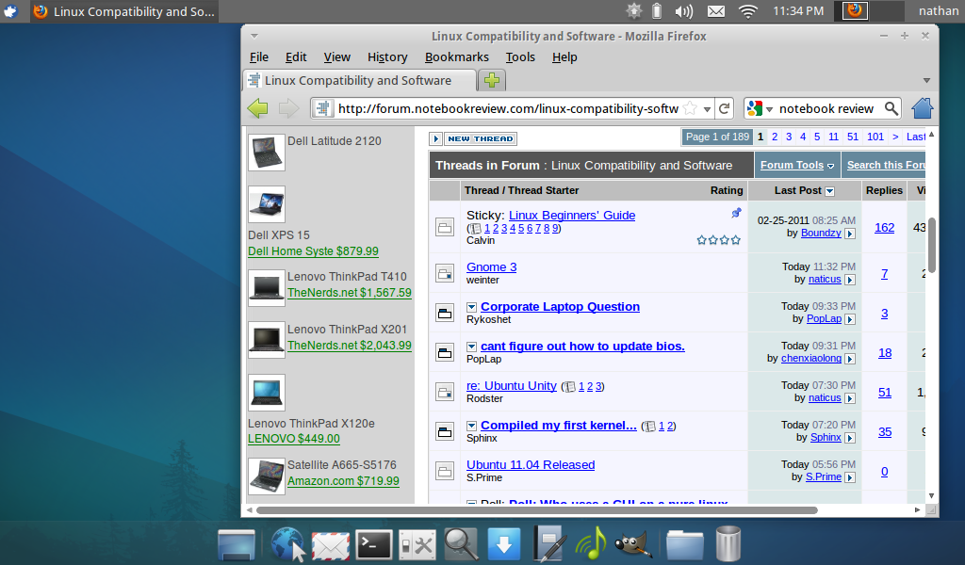The image size is (965, 565).
Task: Open the URL history dropdown arrow
Action: [x=707, y=109]
